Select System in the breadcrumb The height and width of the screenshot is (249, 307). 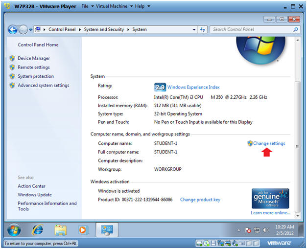140,29
